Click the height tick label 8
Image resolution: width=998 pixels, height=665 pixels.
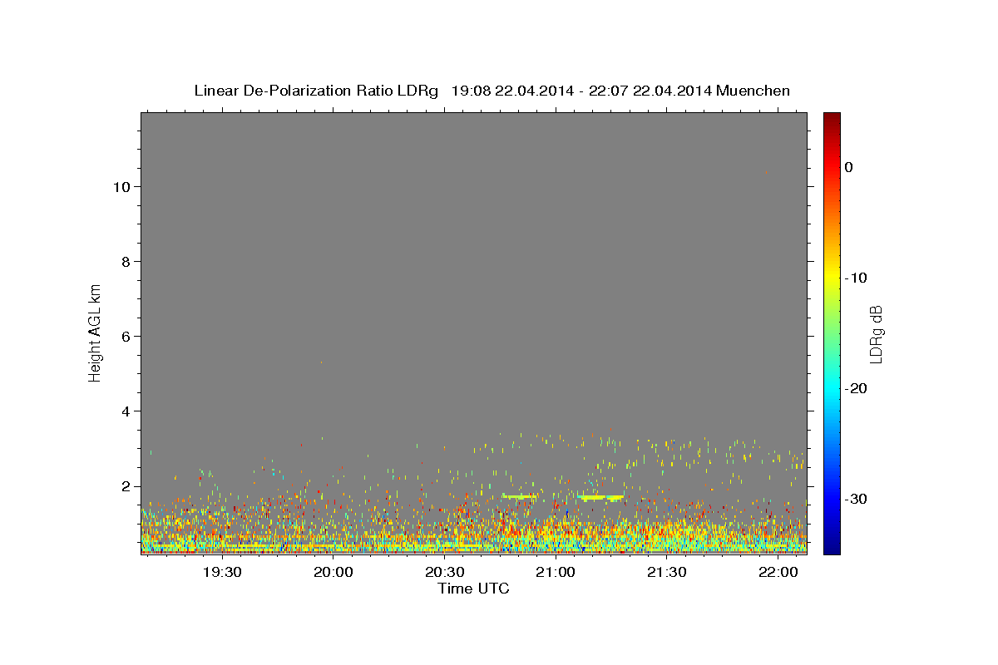pyautogui.click(x=125, y=261)
